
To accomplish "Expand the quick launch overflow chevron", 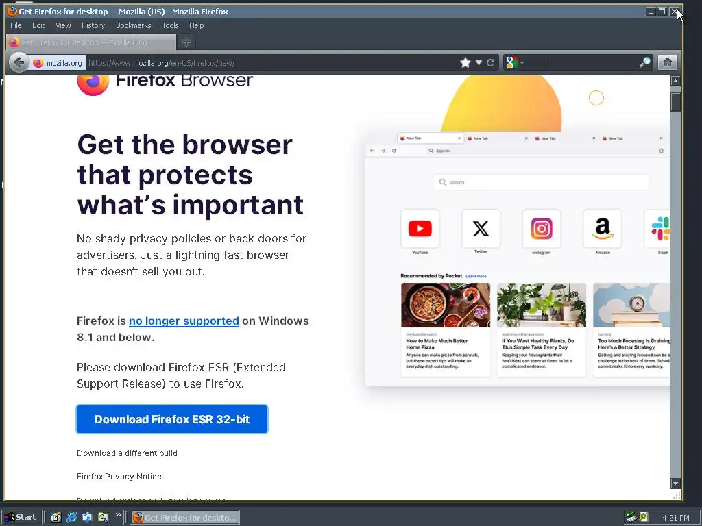I will pyautogui.click(x=118, y=515).
